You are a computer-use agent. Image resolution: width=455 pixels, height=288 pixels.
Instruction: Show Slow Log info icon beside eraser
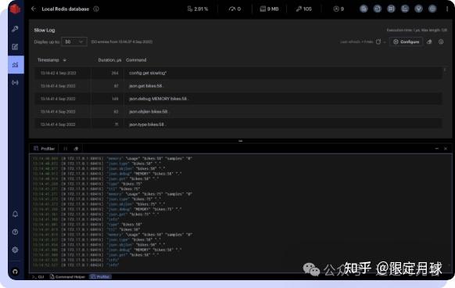tap(441, 41)
